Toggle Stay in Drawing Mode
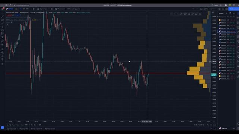 tap(2, 52)
